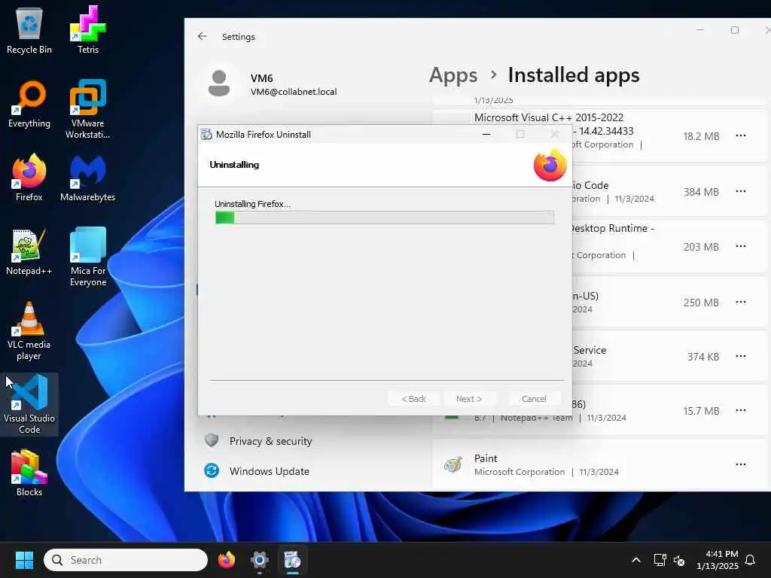
Task: Click the Firefox logo in the uninstall dialog
Action: [x=550, y=165]
